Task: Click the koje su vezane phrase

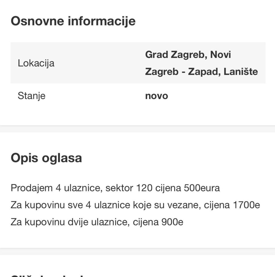Action: (x=167, y=205)
